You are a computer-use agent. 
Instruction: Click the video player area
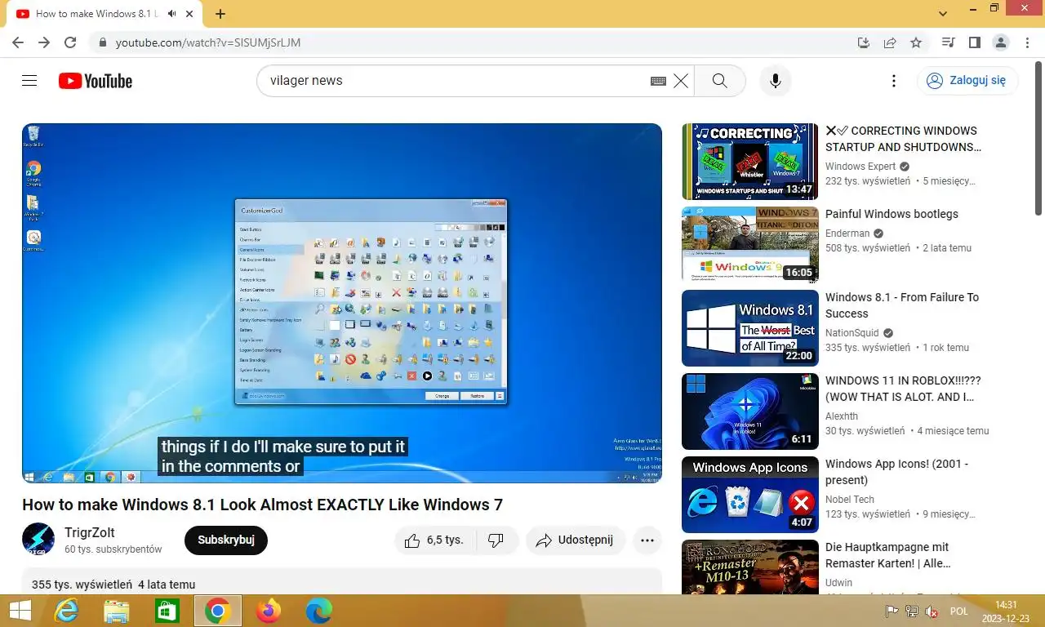[x=342, y=303]
